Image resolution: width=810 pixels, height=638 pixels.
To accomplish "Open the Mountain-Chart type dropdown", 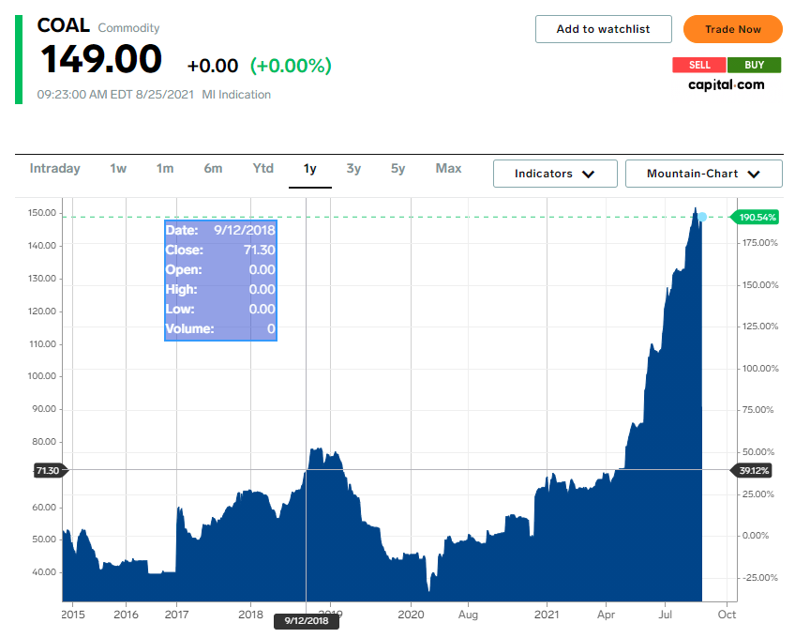I will tap(703, 174).
